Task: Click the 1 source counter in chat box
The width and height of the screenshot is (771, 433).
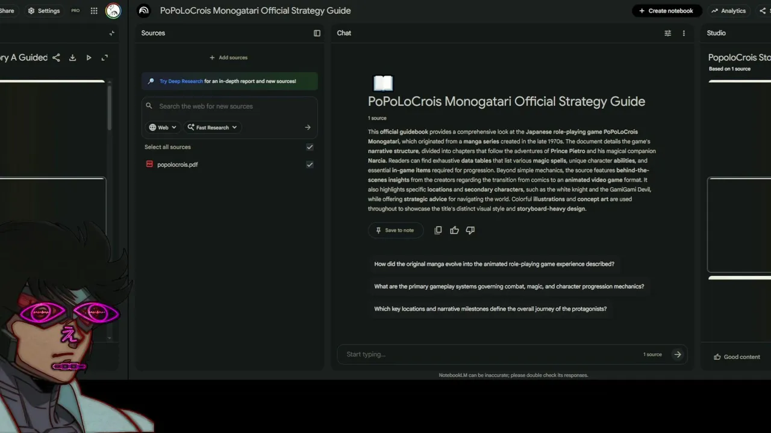Action: (652, 354)
